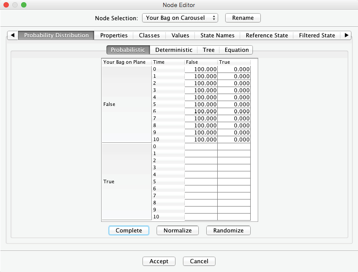Select the Equation sub-tab
The height and width of the screenshot is (272, 358).
click(237, 50)
